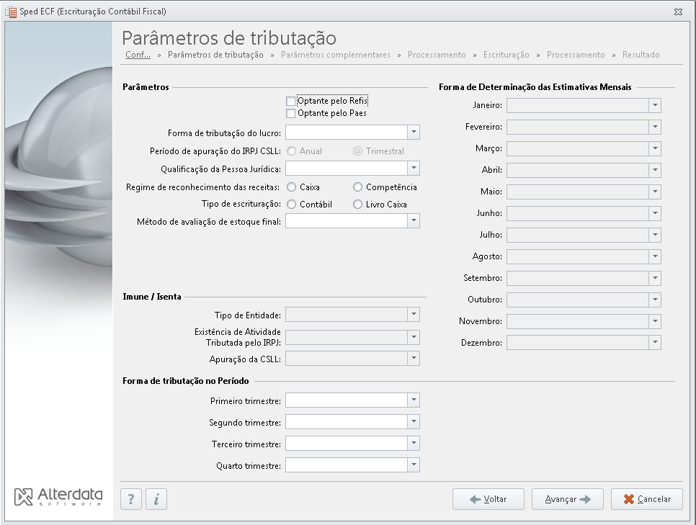Click Parâmetros complementares breadcrumb step
The image size is (696, 525).
[x=336, y=55]
